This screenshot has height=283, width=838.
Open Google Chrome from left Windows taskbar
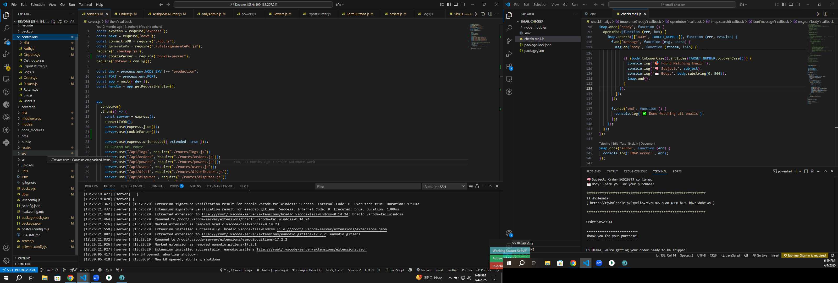(x=70, y=278)
